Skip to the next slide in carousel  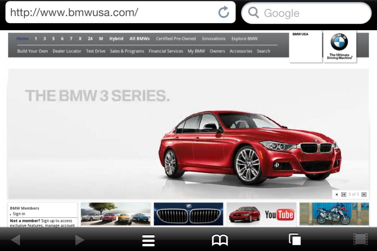[364, 194]
